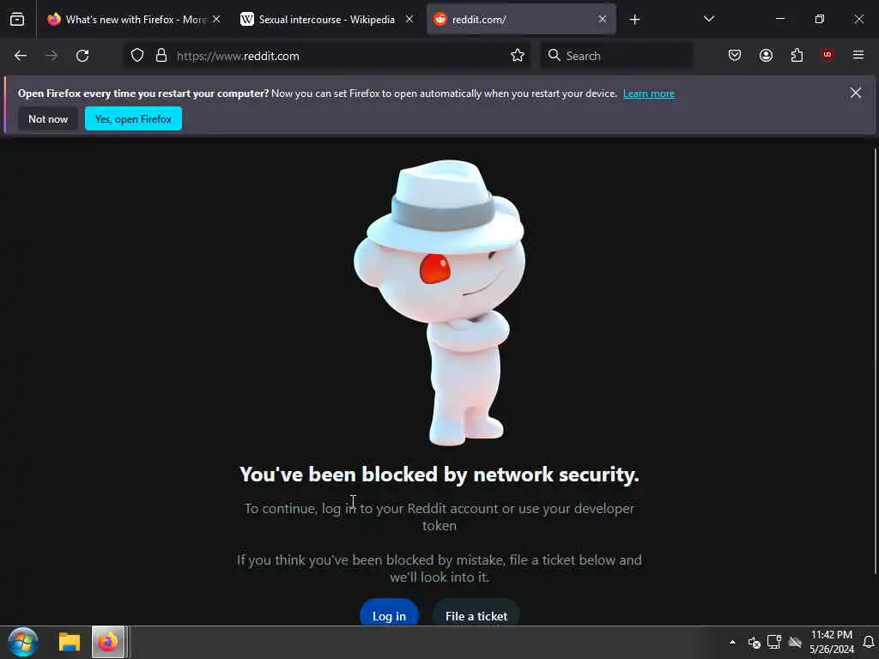Open tracking protection shield panel

click(x=137, y=56)
